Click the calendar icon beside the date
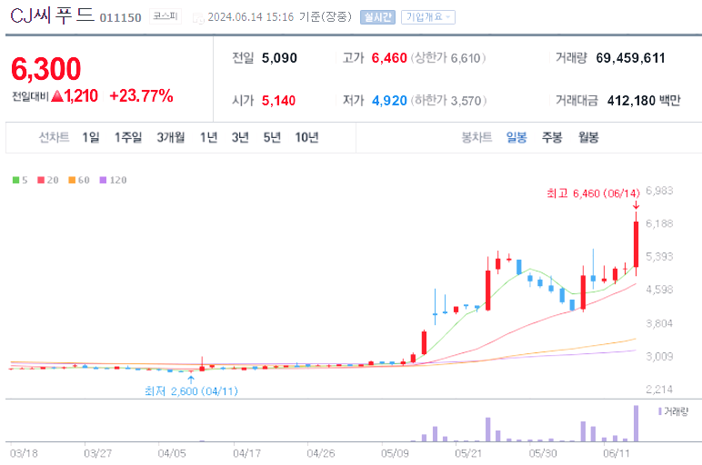The width and height of the screenshot is (702, 465). pos(198,18)
